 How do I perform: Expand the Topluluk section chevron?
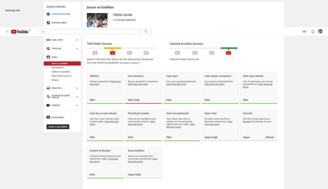[77, 49]
